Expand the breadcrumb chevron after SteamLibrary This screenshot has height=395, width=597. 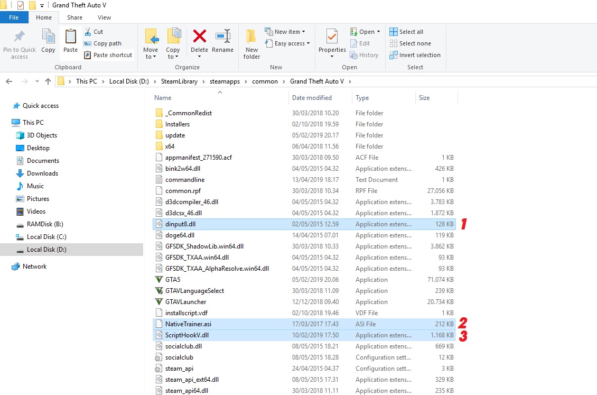tap(204, 81)
